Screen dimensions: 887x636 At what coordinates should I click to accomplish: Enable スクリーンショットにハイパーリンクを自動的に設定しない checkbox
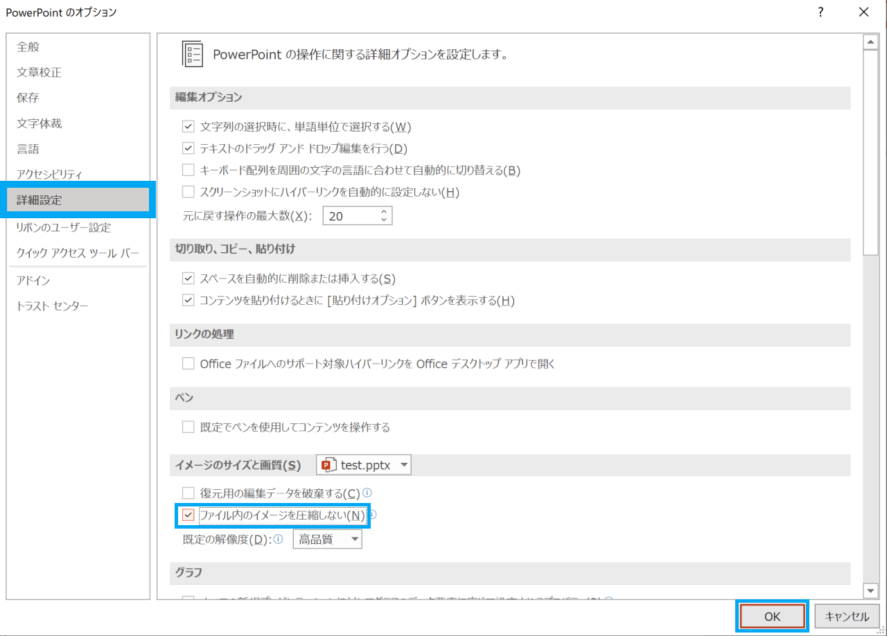pyautogui.click(x=188, y=191)
